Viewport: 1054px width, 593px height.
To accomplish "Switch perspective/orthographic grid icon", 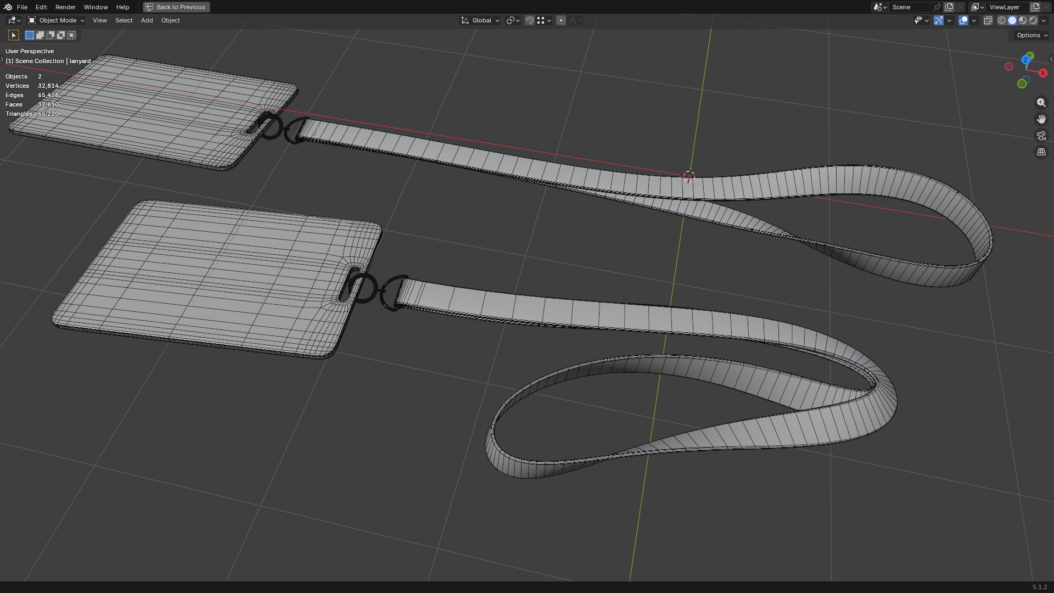I will coord(1041,152).
